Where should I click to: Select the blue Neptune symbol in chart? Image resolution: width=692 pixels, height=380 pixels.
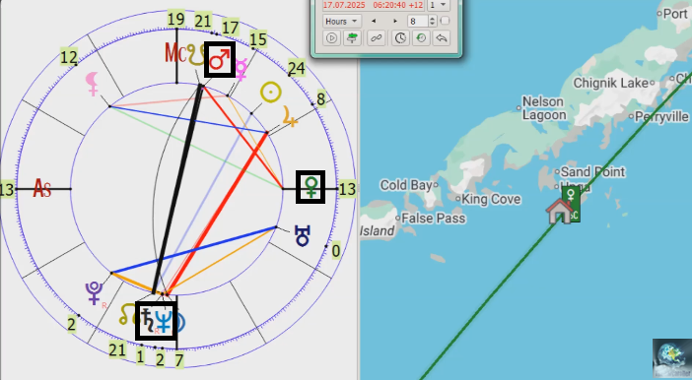click(x=164, y=321)
